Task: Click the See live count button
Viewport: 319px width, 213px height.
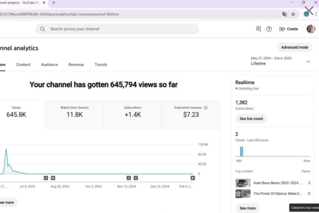Action: pos(251,119)
